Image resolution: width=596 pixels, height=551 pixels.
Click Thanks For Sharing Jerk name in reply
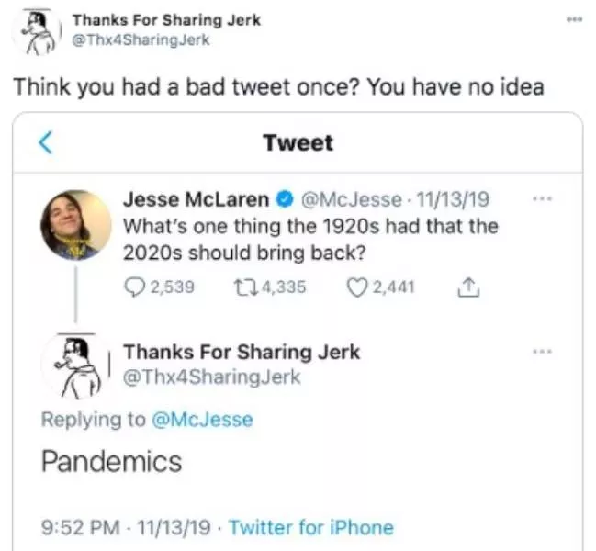click(x=242, y=352)
